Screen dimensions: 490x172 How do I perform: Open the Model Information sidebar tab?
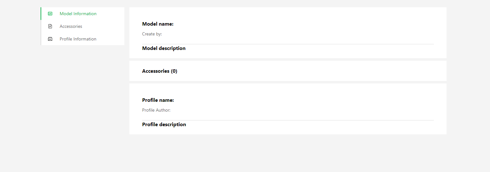pyautogui.click(x=82, y=14)
